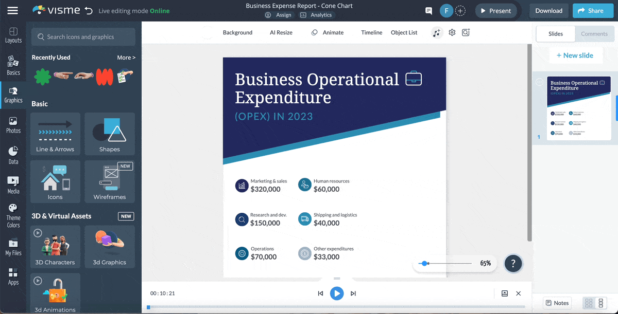Viewport: 618px width, 314px height.
Task: Switch to the Comments tab
Action: click(x=594, y=34)
